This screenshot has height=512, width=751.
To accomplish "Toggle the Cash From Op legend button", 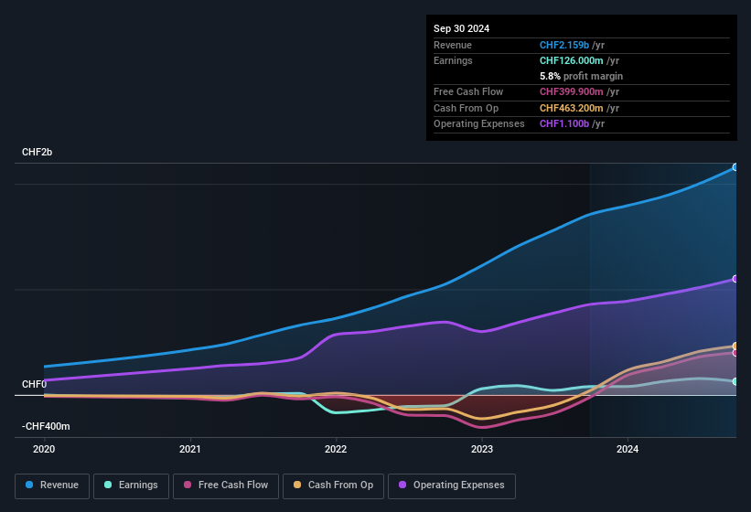I will point(333,486).
